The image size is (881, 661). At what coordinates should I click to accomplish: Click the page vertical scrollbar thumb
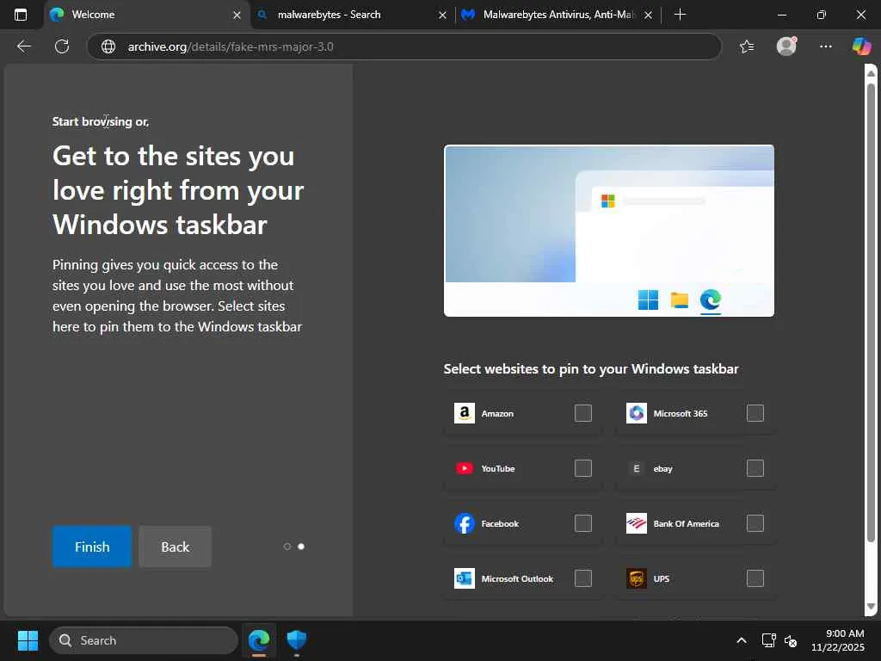pyautogui.click(x=872, y=313)
